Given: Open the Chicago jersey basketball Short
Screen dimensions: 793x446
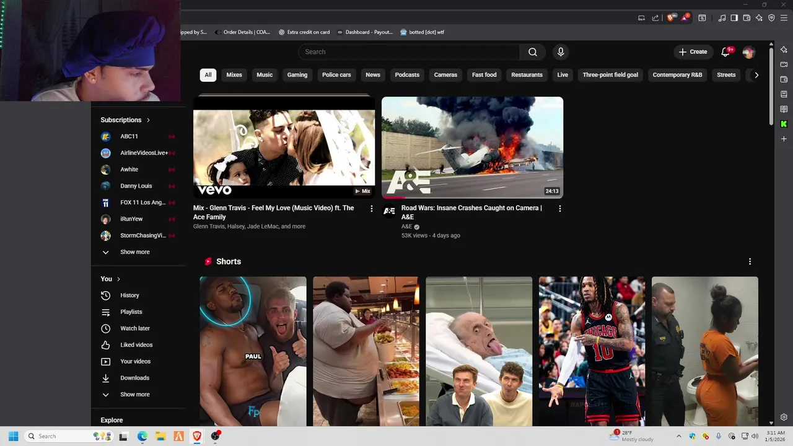Looking at the screenshot, I should pos(592,351).
